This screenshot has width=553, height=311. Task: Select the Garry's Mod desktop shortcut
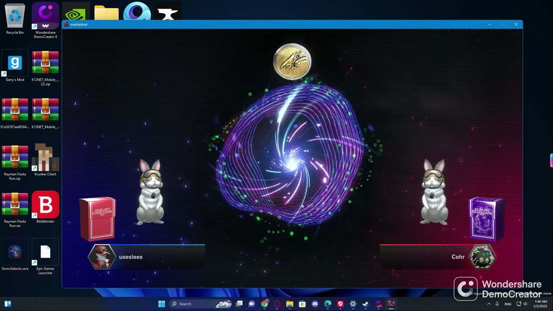pos(15,66)
